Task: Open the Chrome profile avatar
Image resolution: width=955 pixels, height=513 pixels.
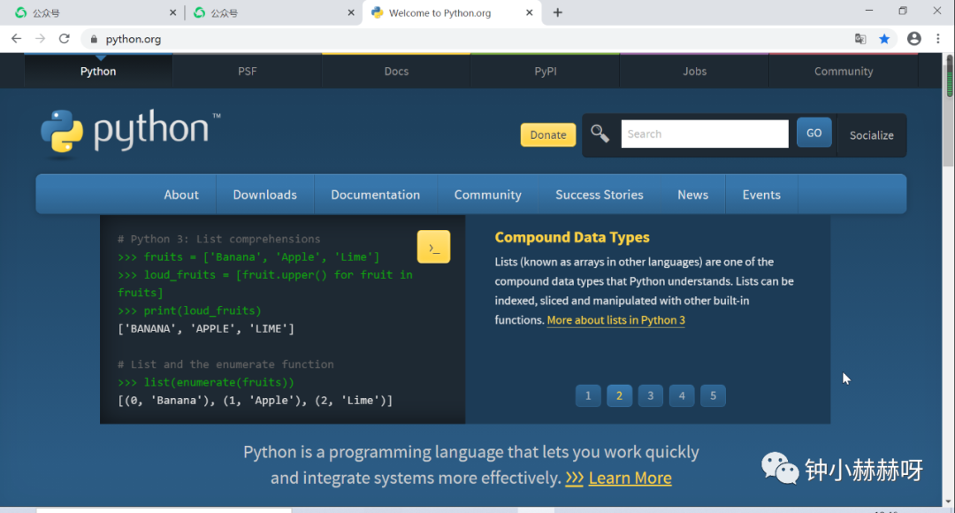Action: point(913,38)
